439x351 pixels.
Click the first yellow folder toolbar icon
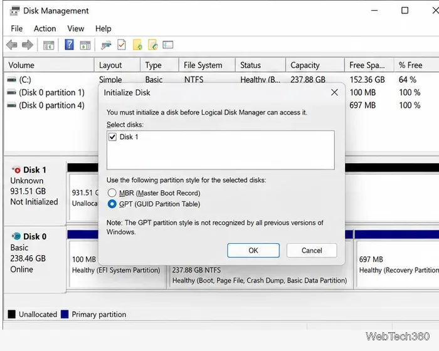point(137,45)
